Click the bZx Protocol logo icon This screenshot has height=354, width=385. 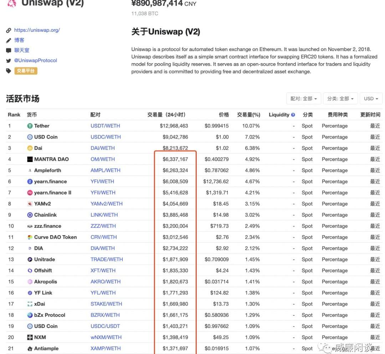(30, 315)
